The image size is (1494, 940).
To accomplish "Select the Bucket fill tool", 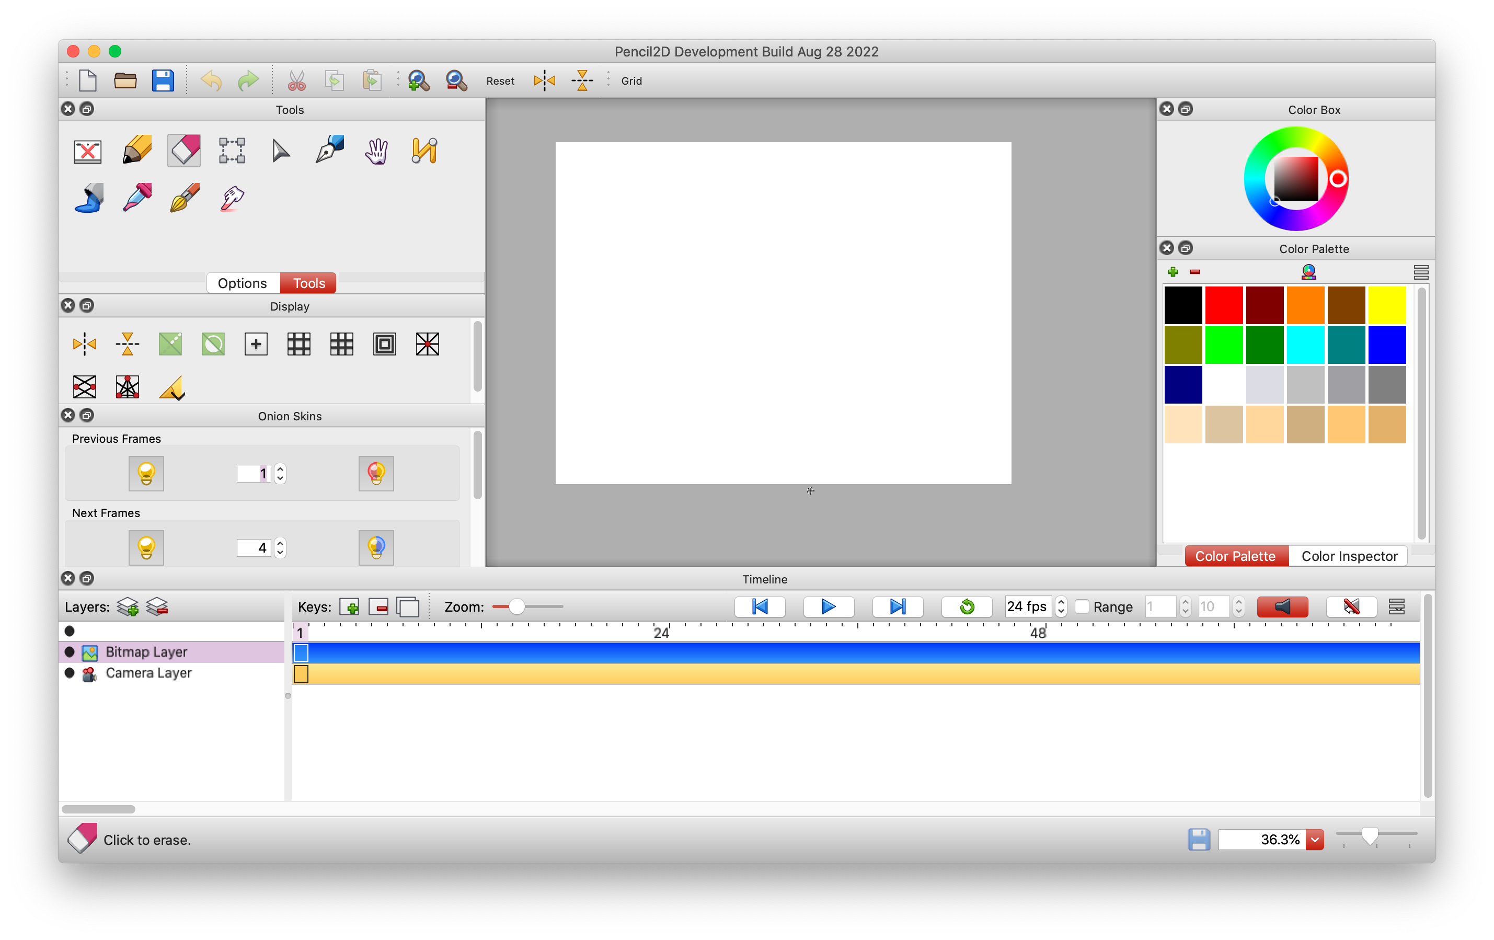I will 89,199.
